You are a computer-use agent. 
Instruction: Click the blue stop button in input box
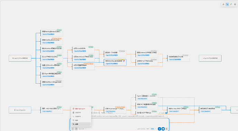click(x=163, y=129)
